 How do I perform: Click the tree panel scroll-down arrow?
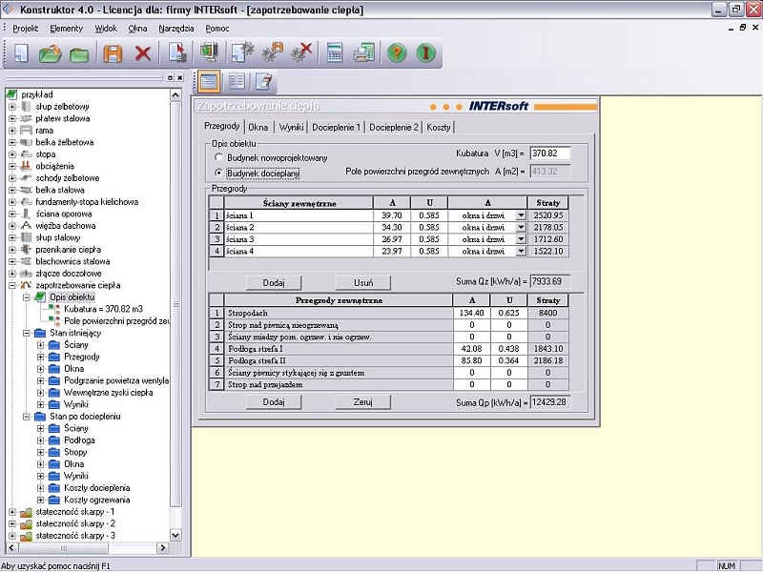[x=175, y=535]
